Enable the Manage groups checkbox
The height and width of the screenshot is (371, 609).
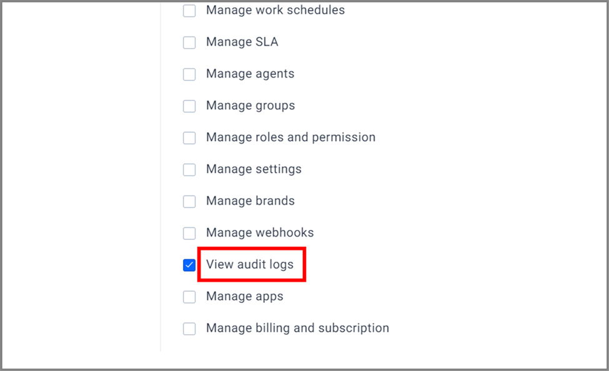point(189,106)
